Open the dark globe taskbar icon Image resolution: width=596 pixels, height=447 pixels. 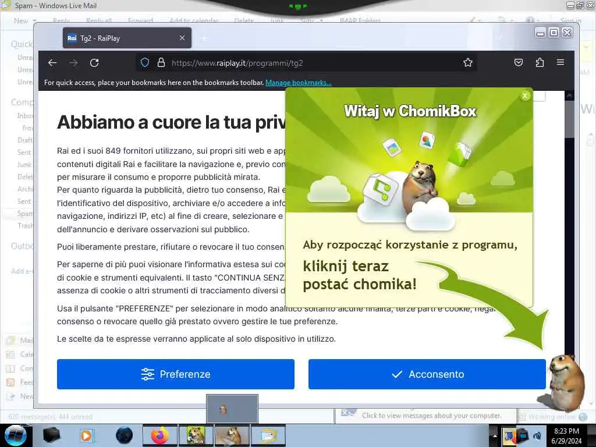(x=125, y=435)
